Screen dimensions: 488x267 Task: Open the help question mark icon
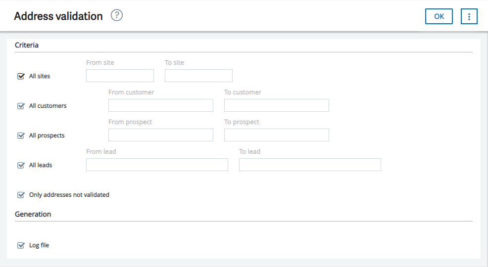tap(117, 15)
